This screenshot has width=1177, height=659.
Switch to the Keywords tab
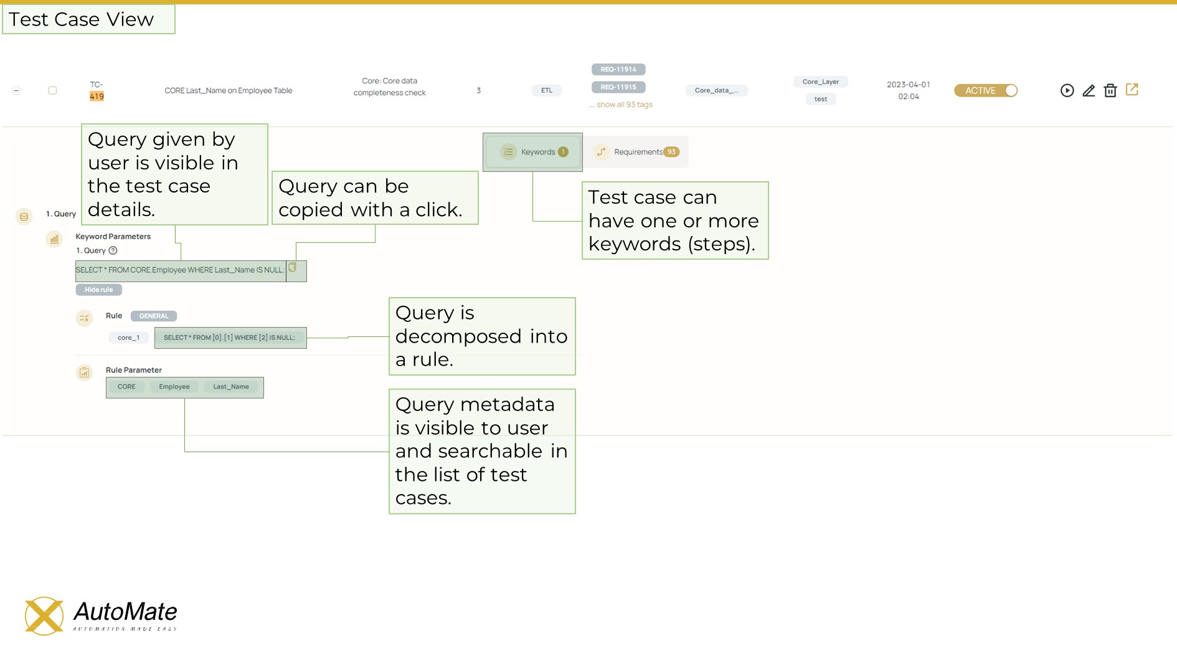[532, 151]
